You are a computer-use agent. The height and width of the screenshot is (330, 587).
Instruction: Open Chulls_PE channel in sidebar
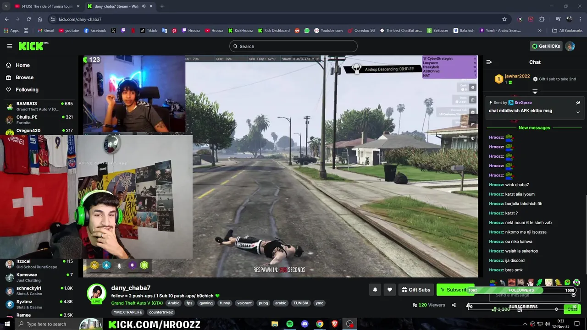coord(39,120)
